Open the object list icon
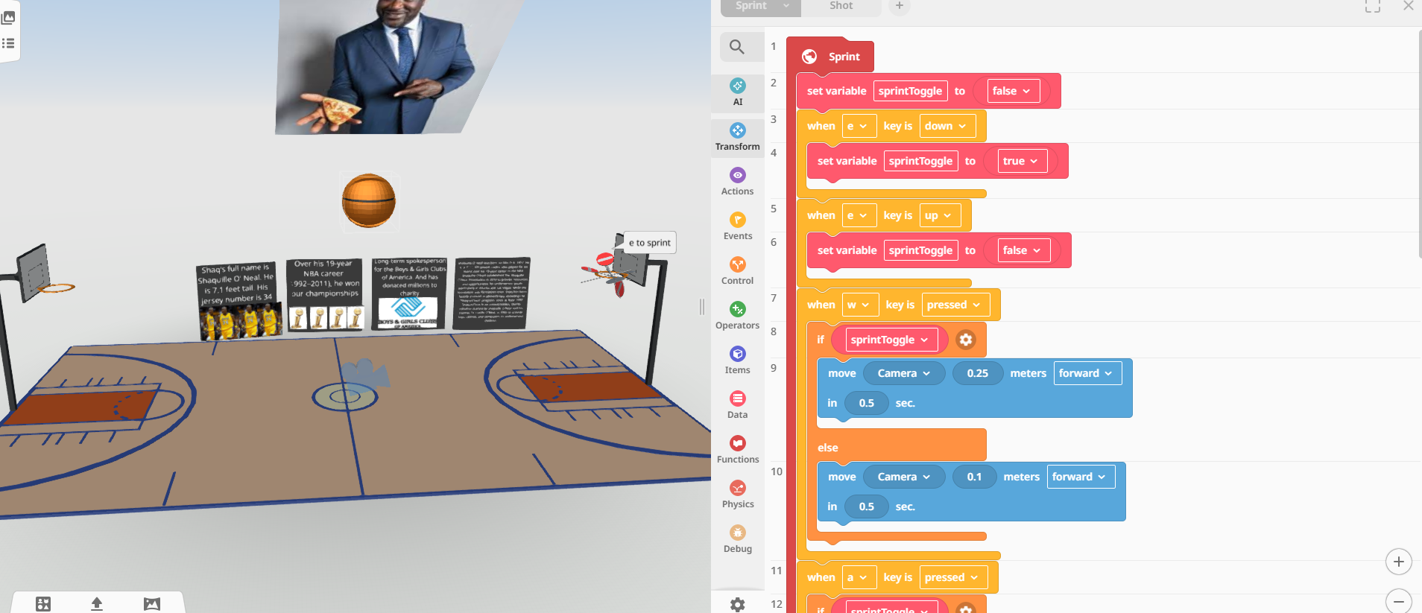Image resolution: width=1422 pixels, height=613 pixels. (8, 43)
